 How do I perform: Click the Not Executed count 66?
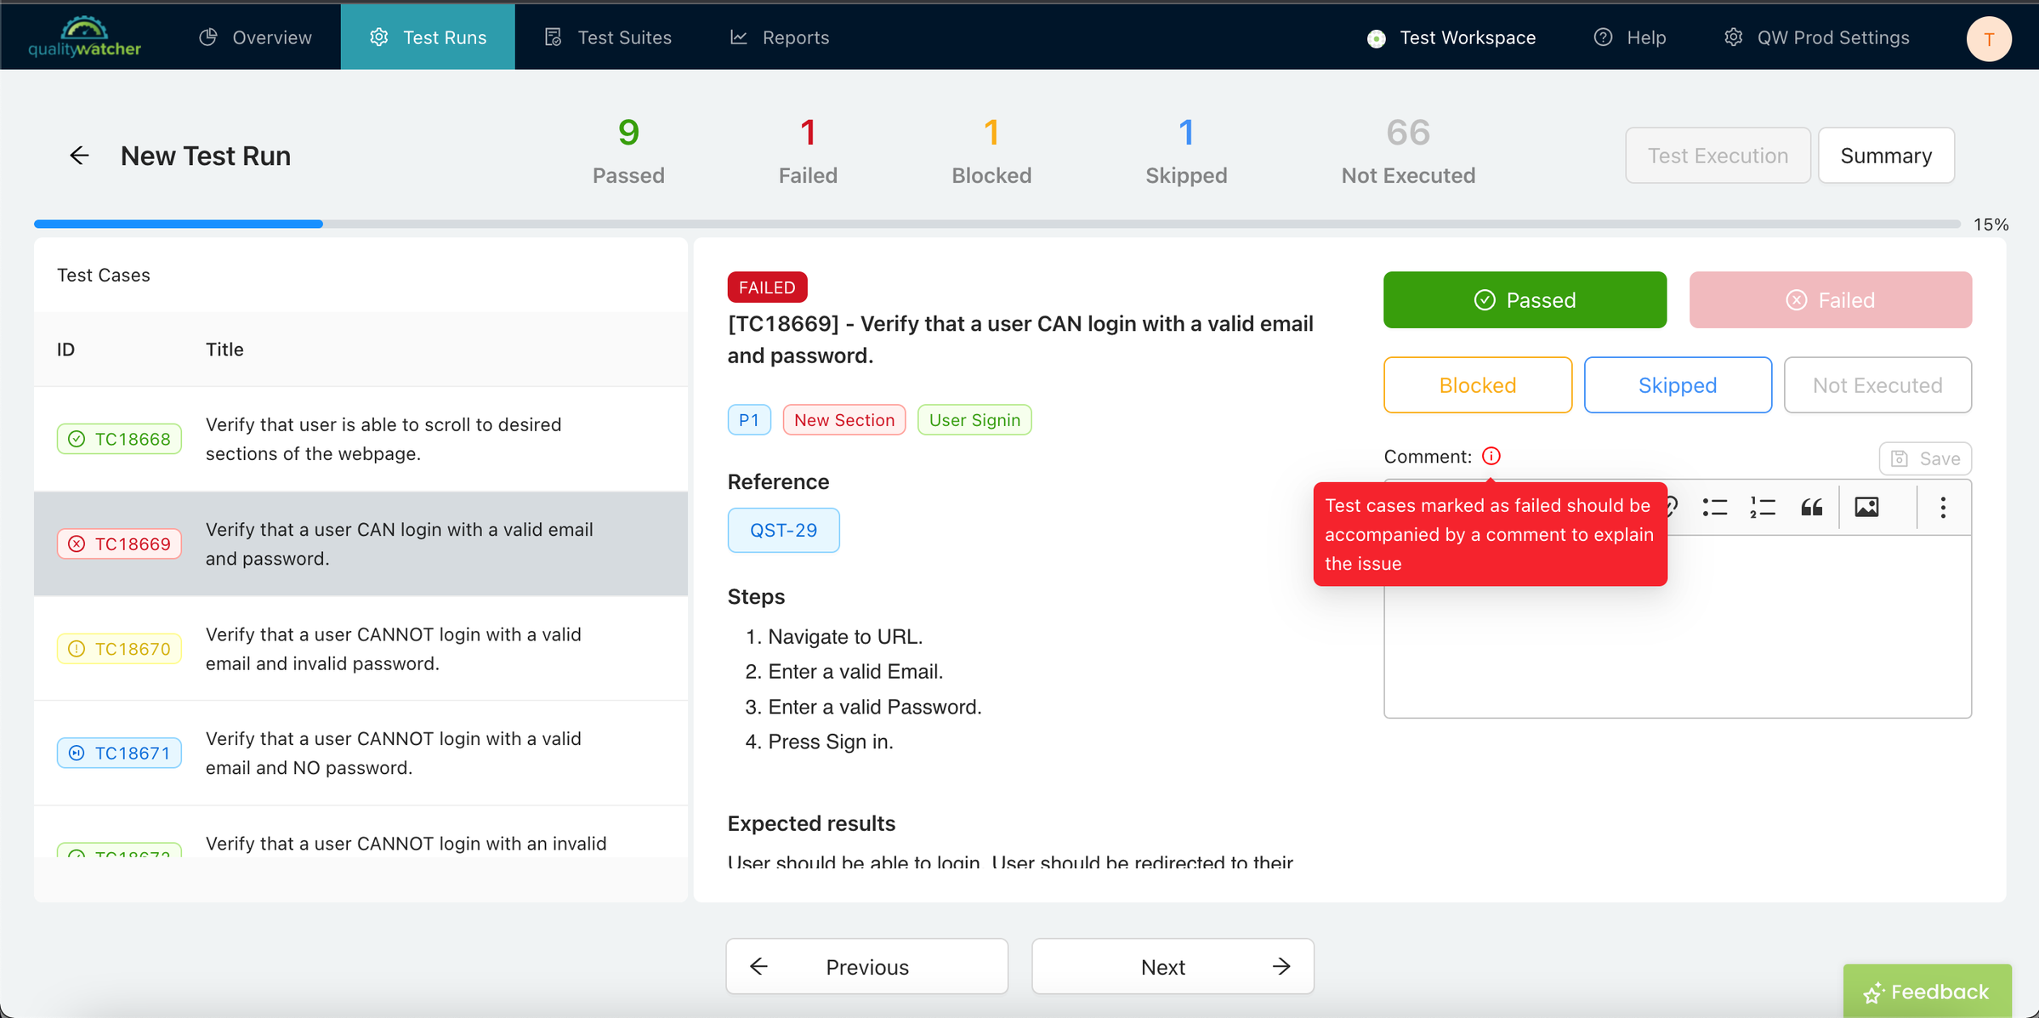1408,133
